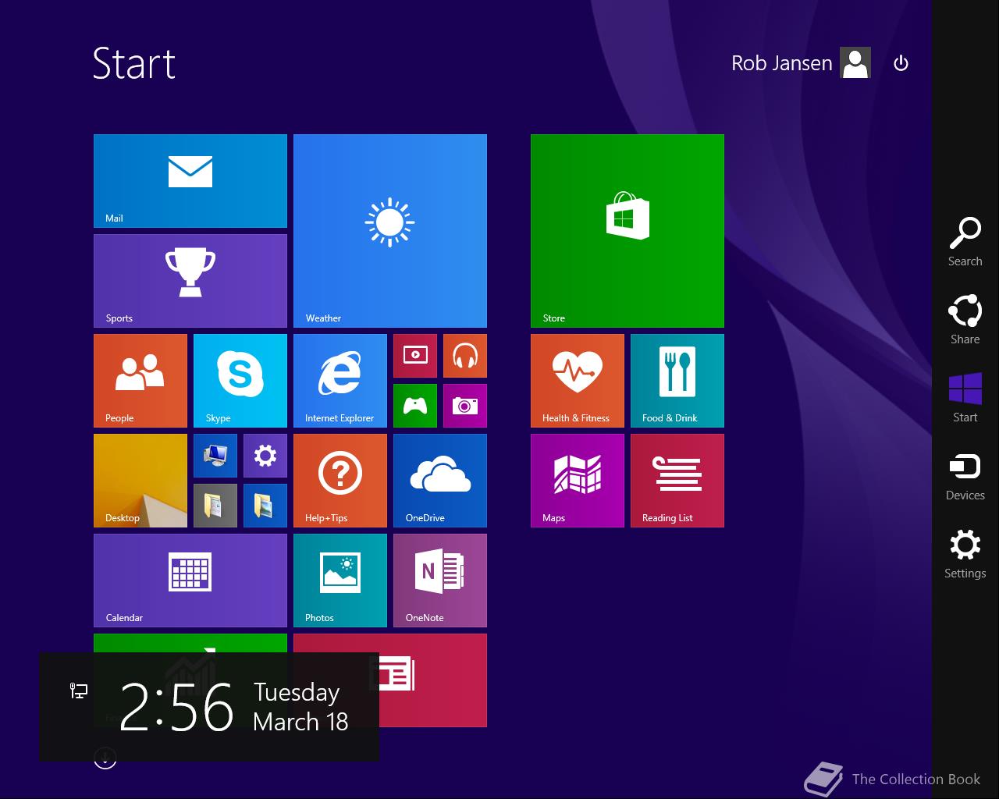This screenshot has height=799, width=999.
Task: Click the Share charm
Action: click(965, 320)
